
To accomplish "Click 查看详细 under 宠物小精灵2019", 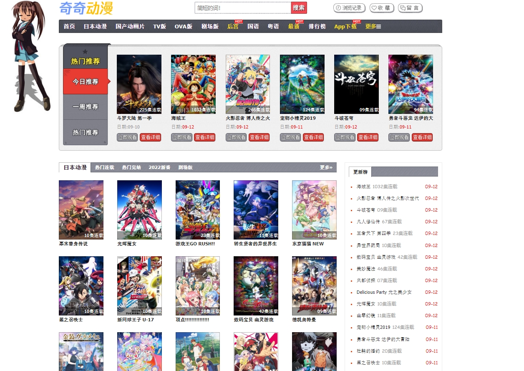I will click(313, 137).
